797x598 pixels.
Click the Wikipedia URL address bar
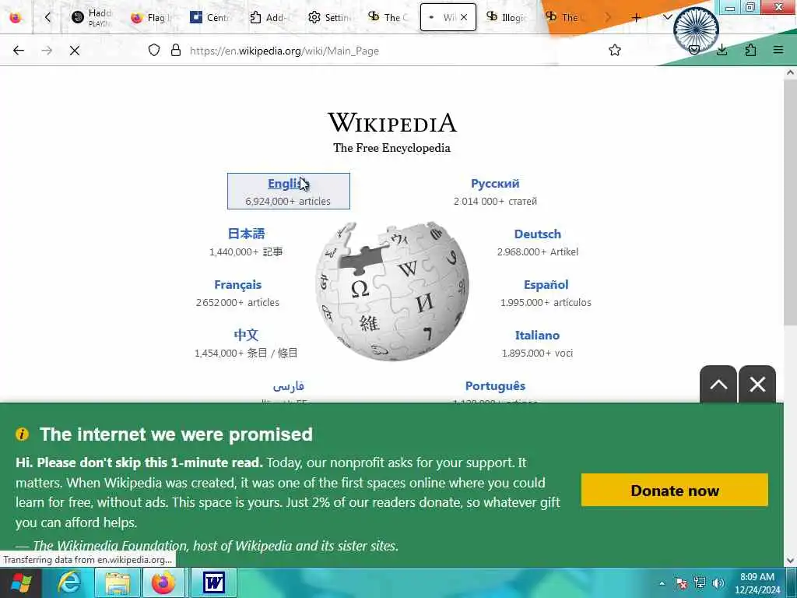coord(285,51)
